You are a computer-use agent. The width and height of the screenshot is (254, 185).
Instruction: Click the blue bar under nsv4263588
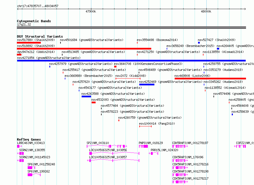coord(86,96)
